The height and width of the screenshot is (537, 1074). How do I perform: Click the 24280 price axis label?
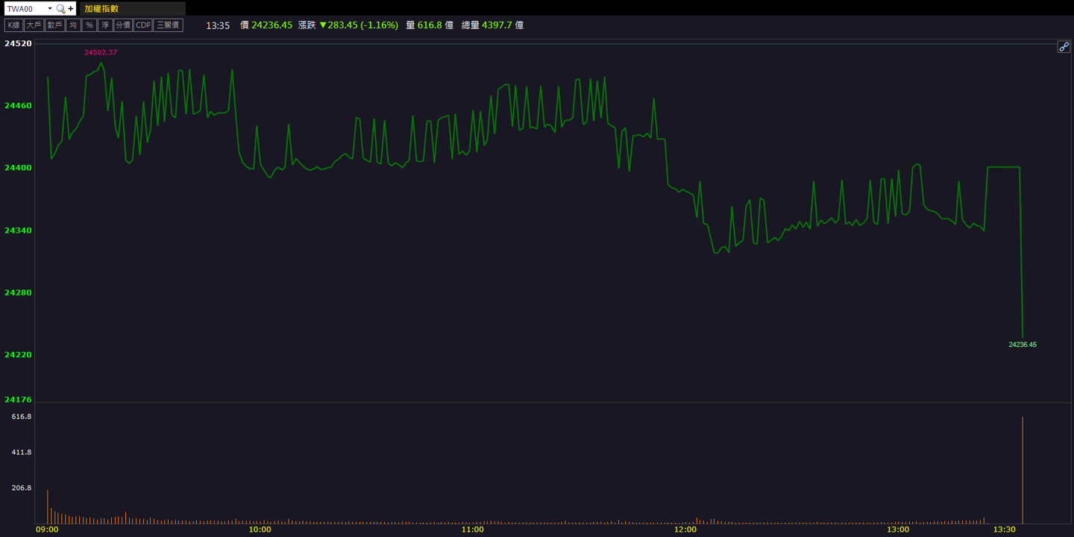click(18, 292)
